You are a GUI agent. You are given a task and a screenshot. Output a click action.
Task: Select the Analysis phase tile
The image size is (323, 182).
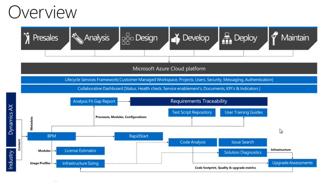[94, 38]
